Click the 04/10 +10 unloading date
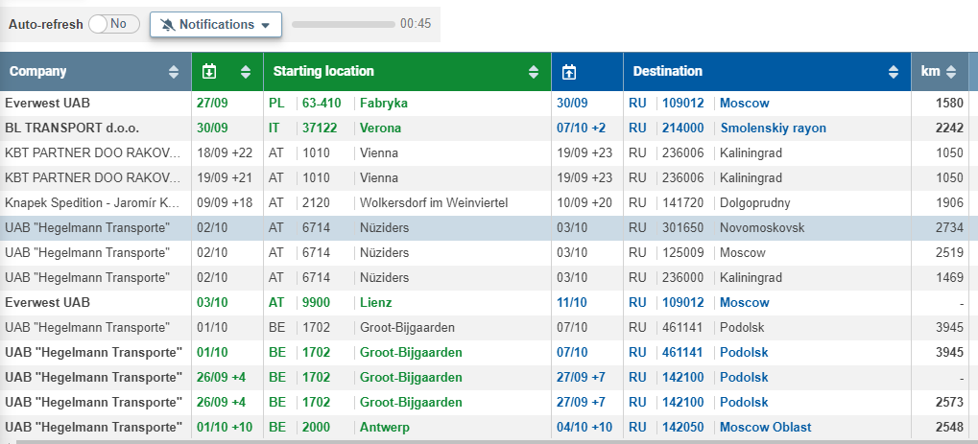Viewport: 978px width, 444px height. click(584, 427)
